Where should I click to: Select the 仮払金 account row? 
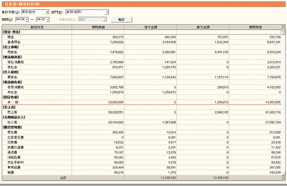pyautogui.click(x=142, y=67)
